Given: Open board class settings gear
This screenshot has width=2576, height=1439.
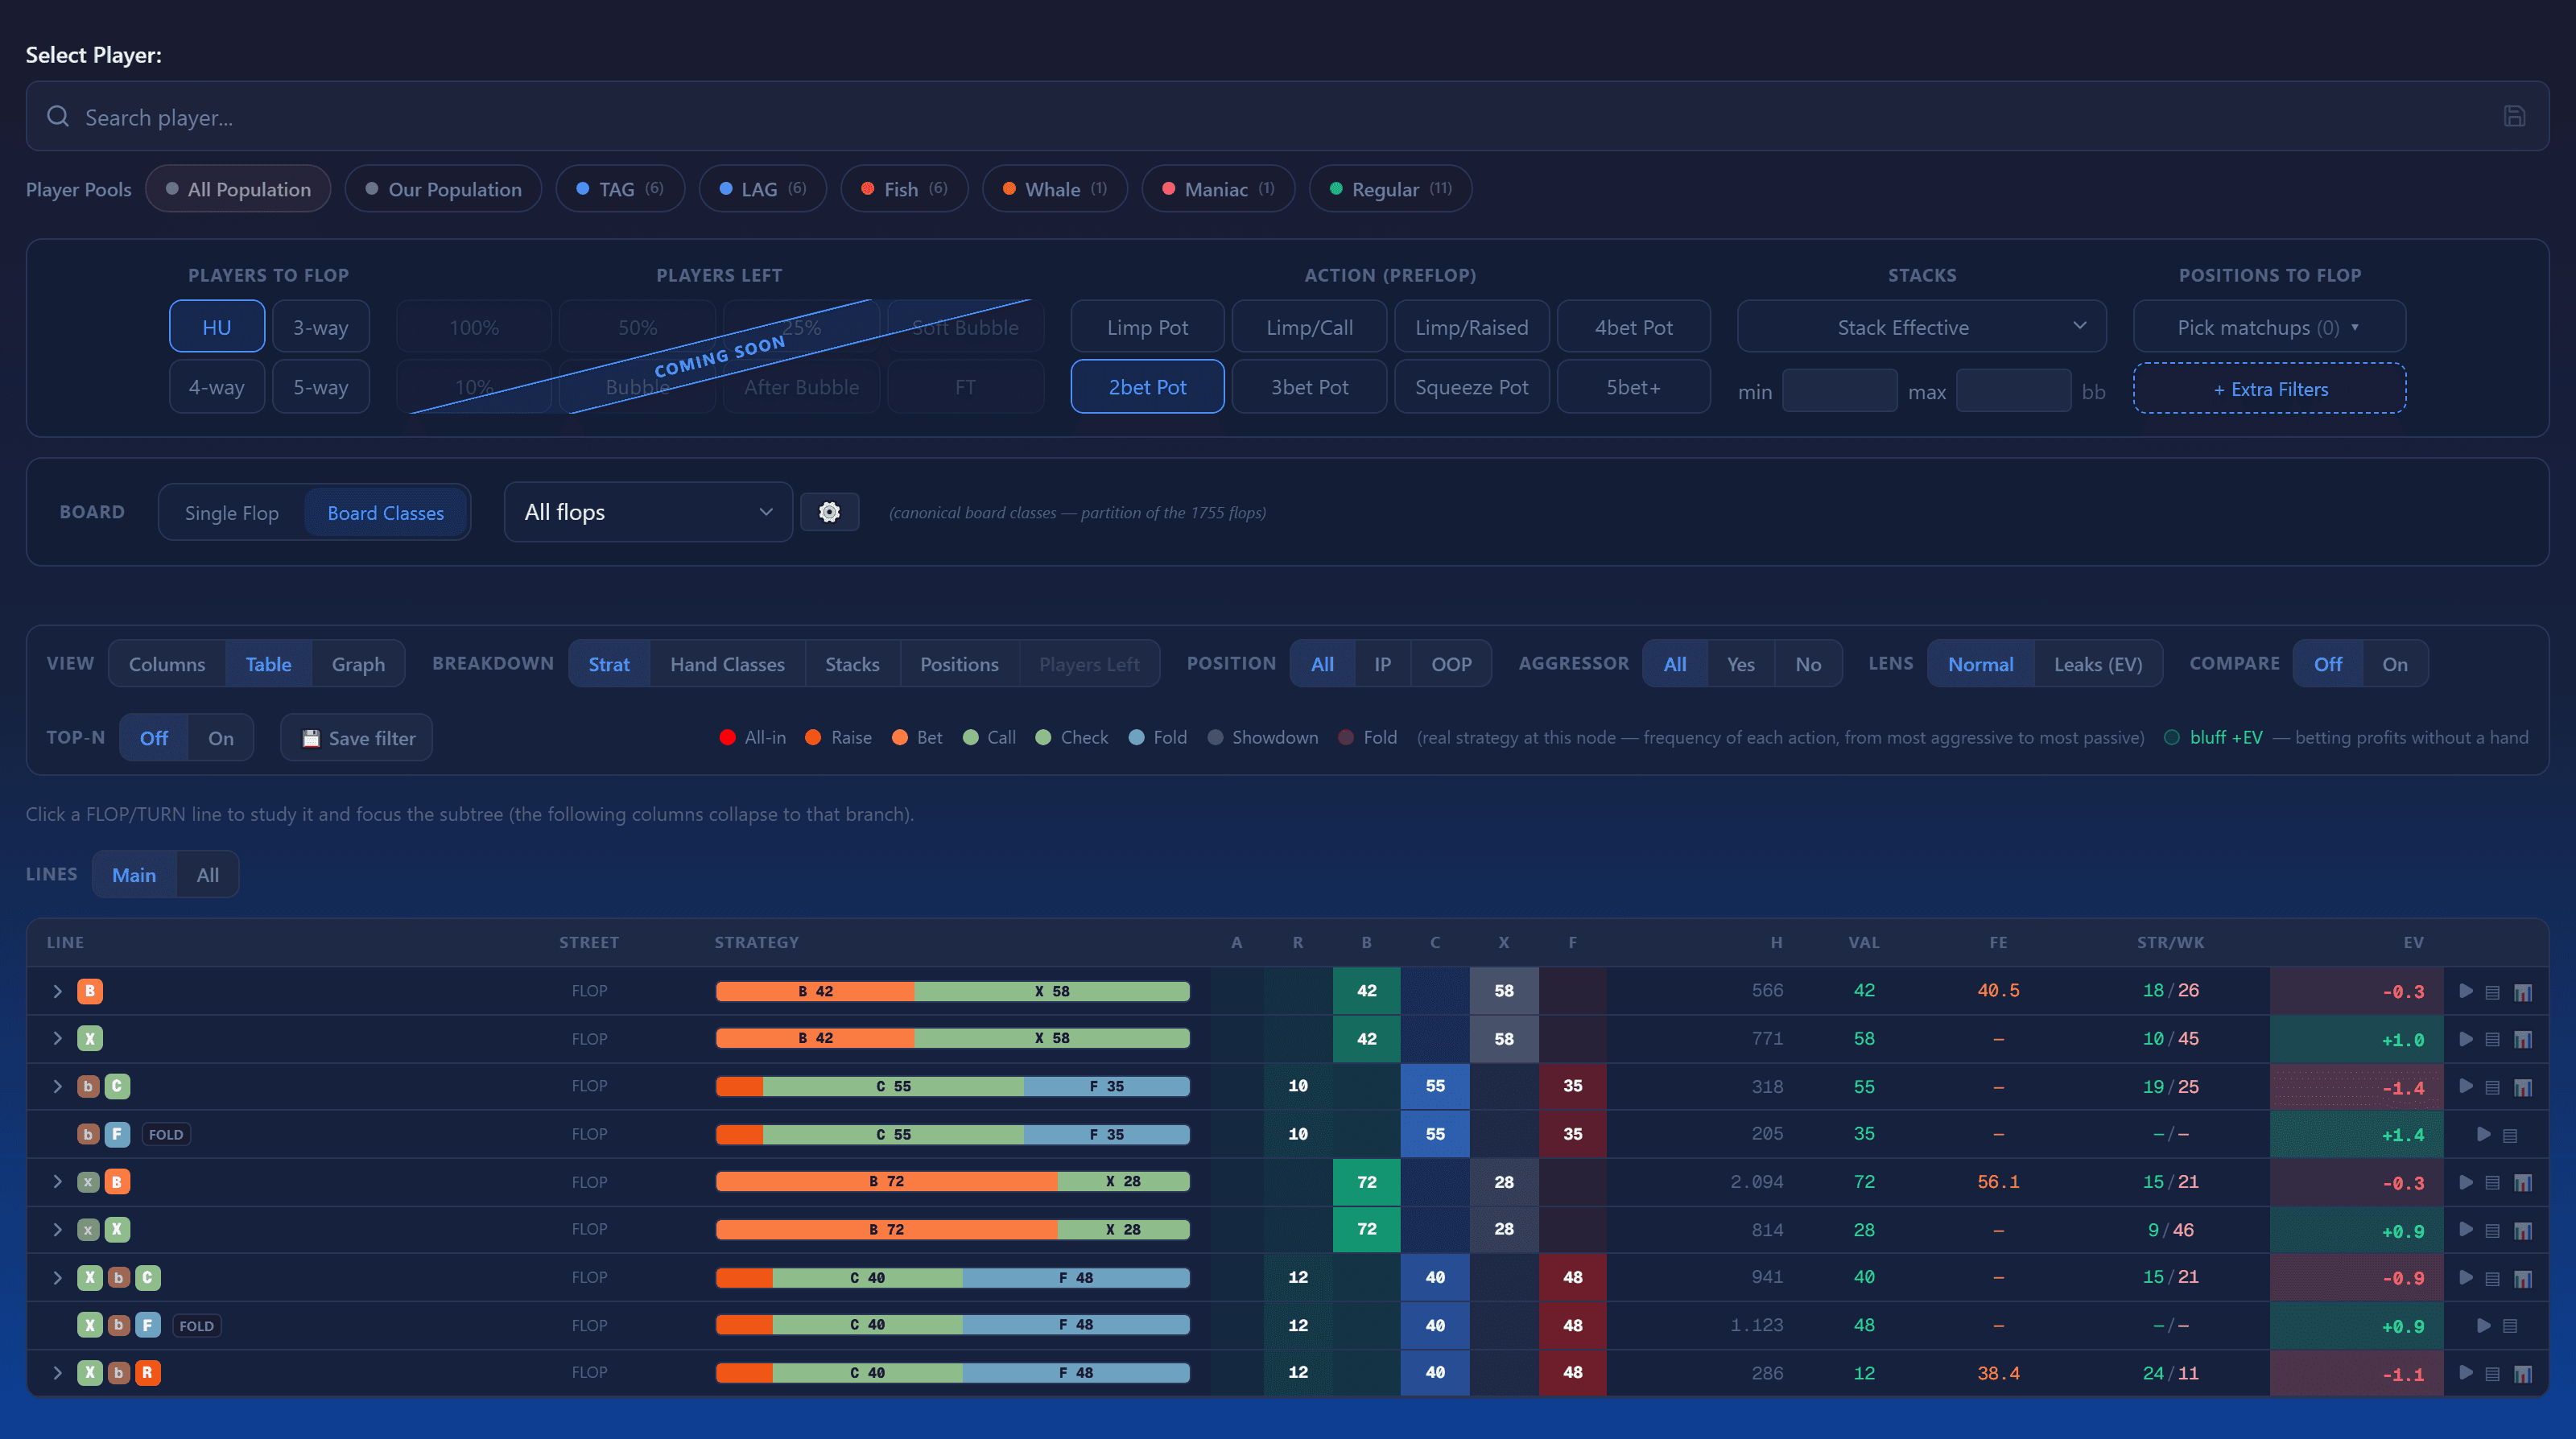Looking at the screenshot, I should click(829, 512).
